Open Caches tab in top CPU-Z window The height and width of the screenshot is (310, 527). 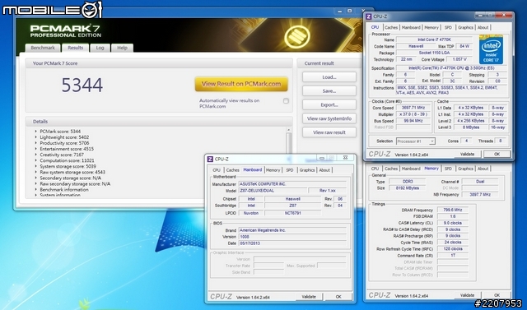391,27
